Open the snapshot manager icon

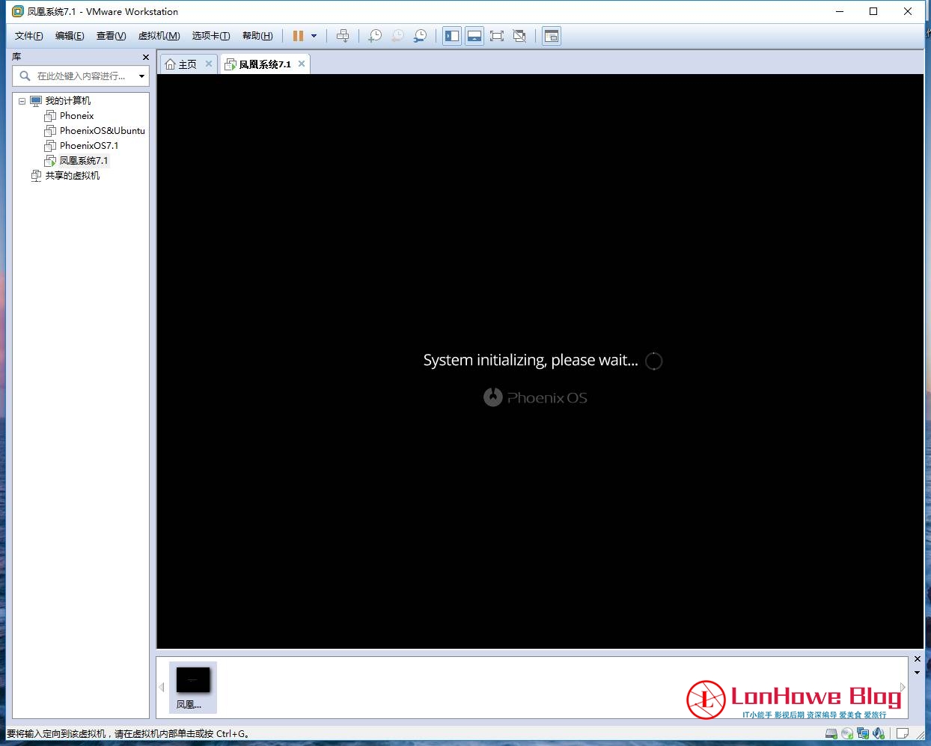[x=421, y=36]
